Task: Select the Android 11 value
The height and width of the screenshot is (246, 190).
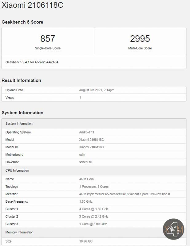Action: pos(86,132)
